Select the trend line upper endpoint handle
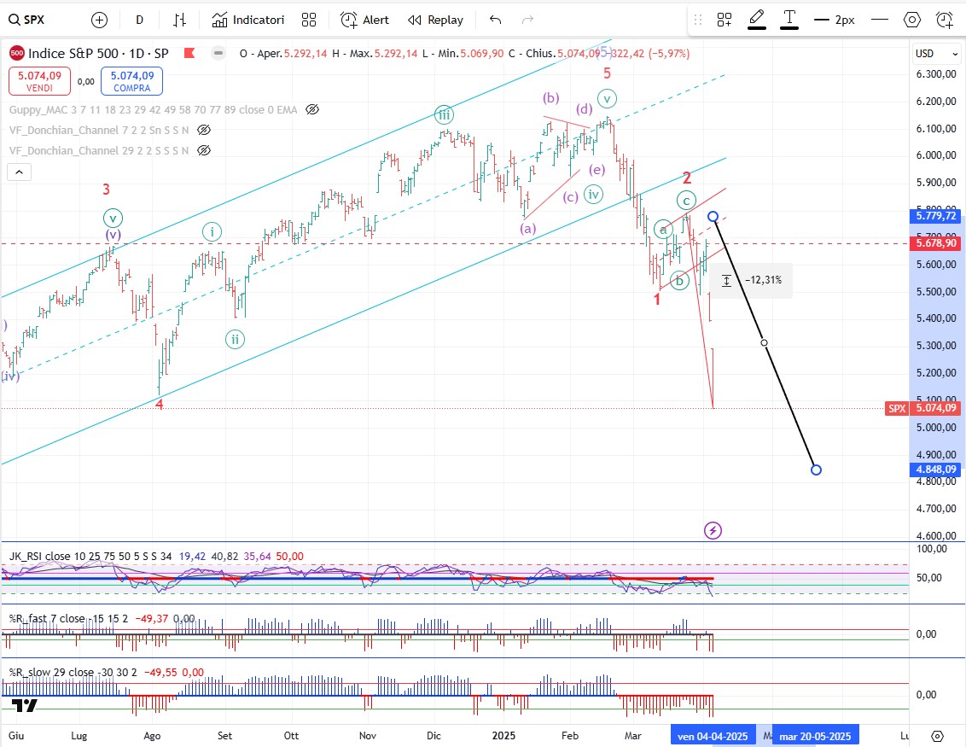The height and width of the screenshot is (747, 966). coord(713,216)
